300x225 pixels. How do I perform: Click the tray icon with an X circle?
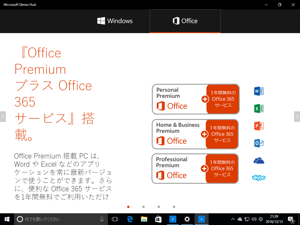click(x=260, y=219)
